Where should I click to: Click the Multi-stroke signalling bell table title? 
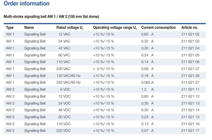point(51,17)
